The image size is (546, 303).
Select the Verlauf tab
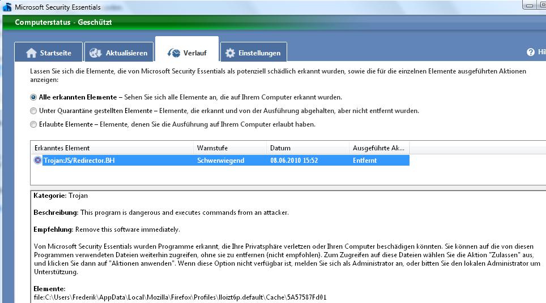click(187, 50)
